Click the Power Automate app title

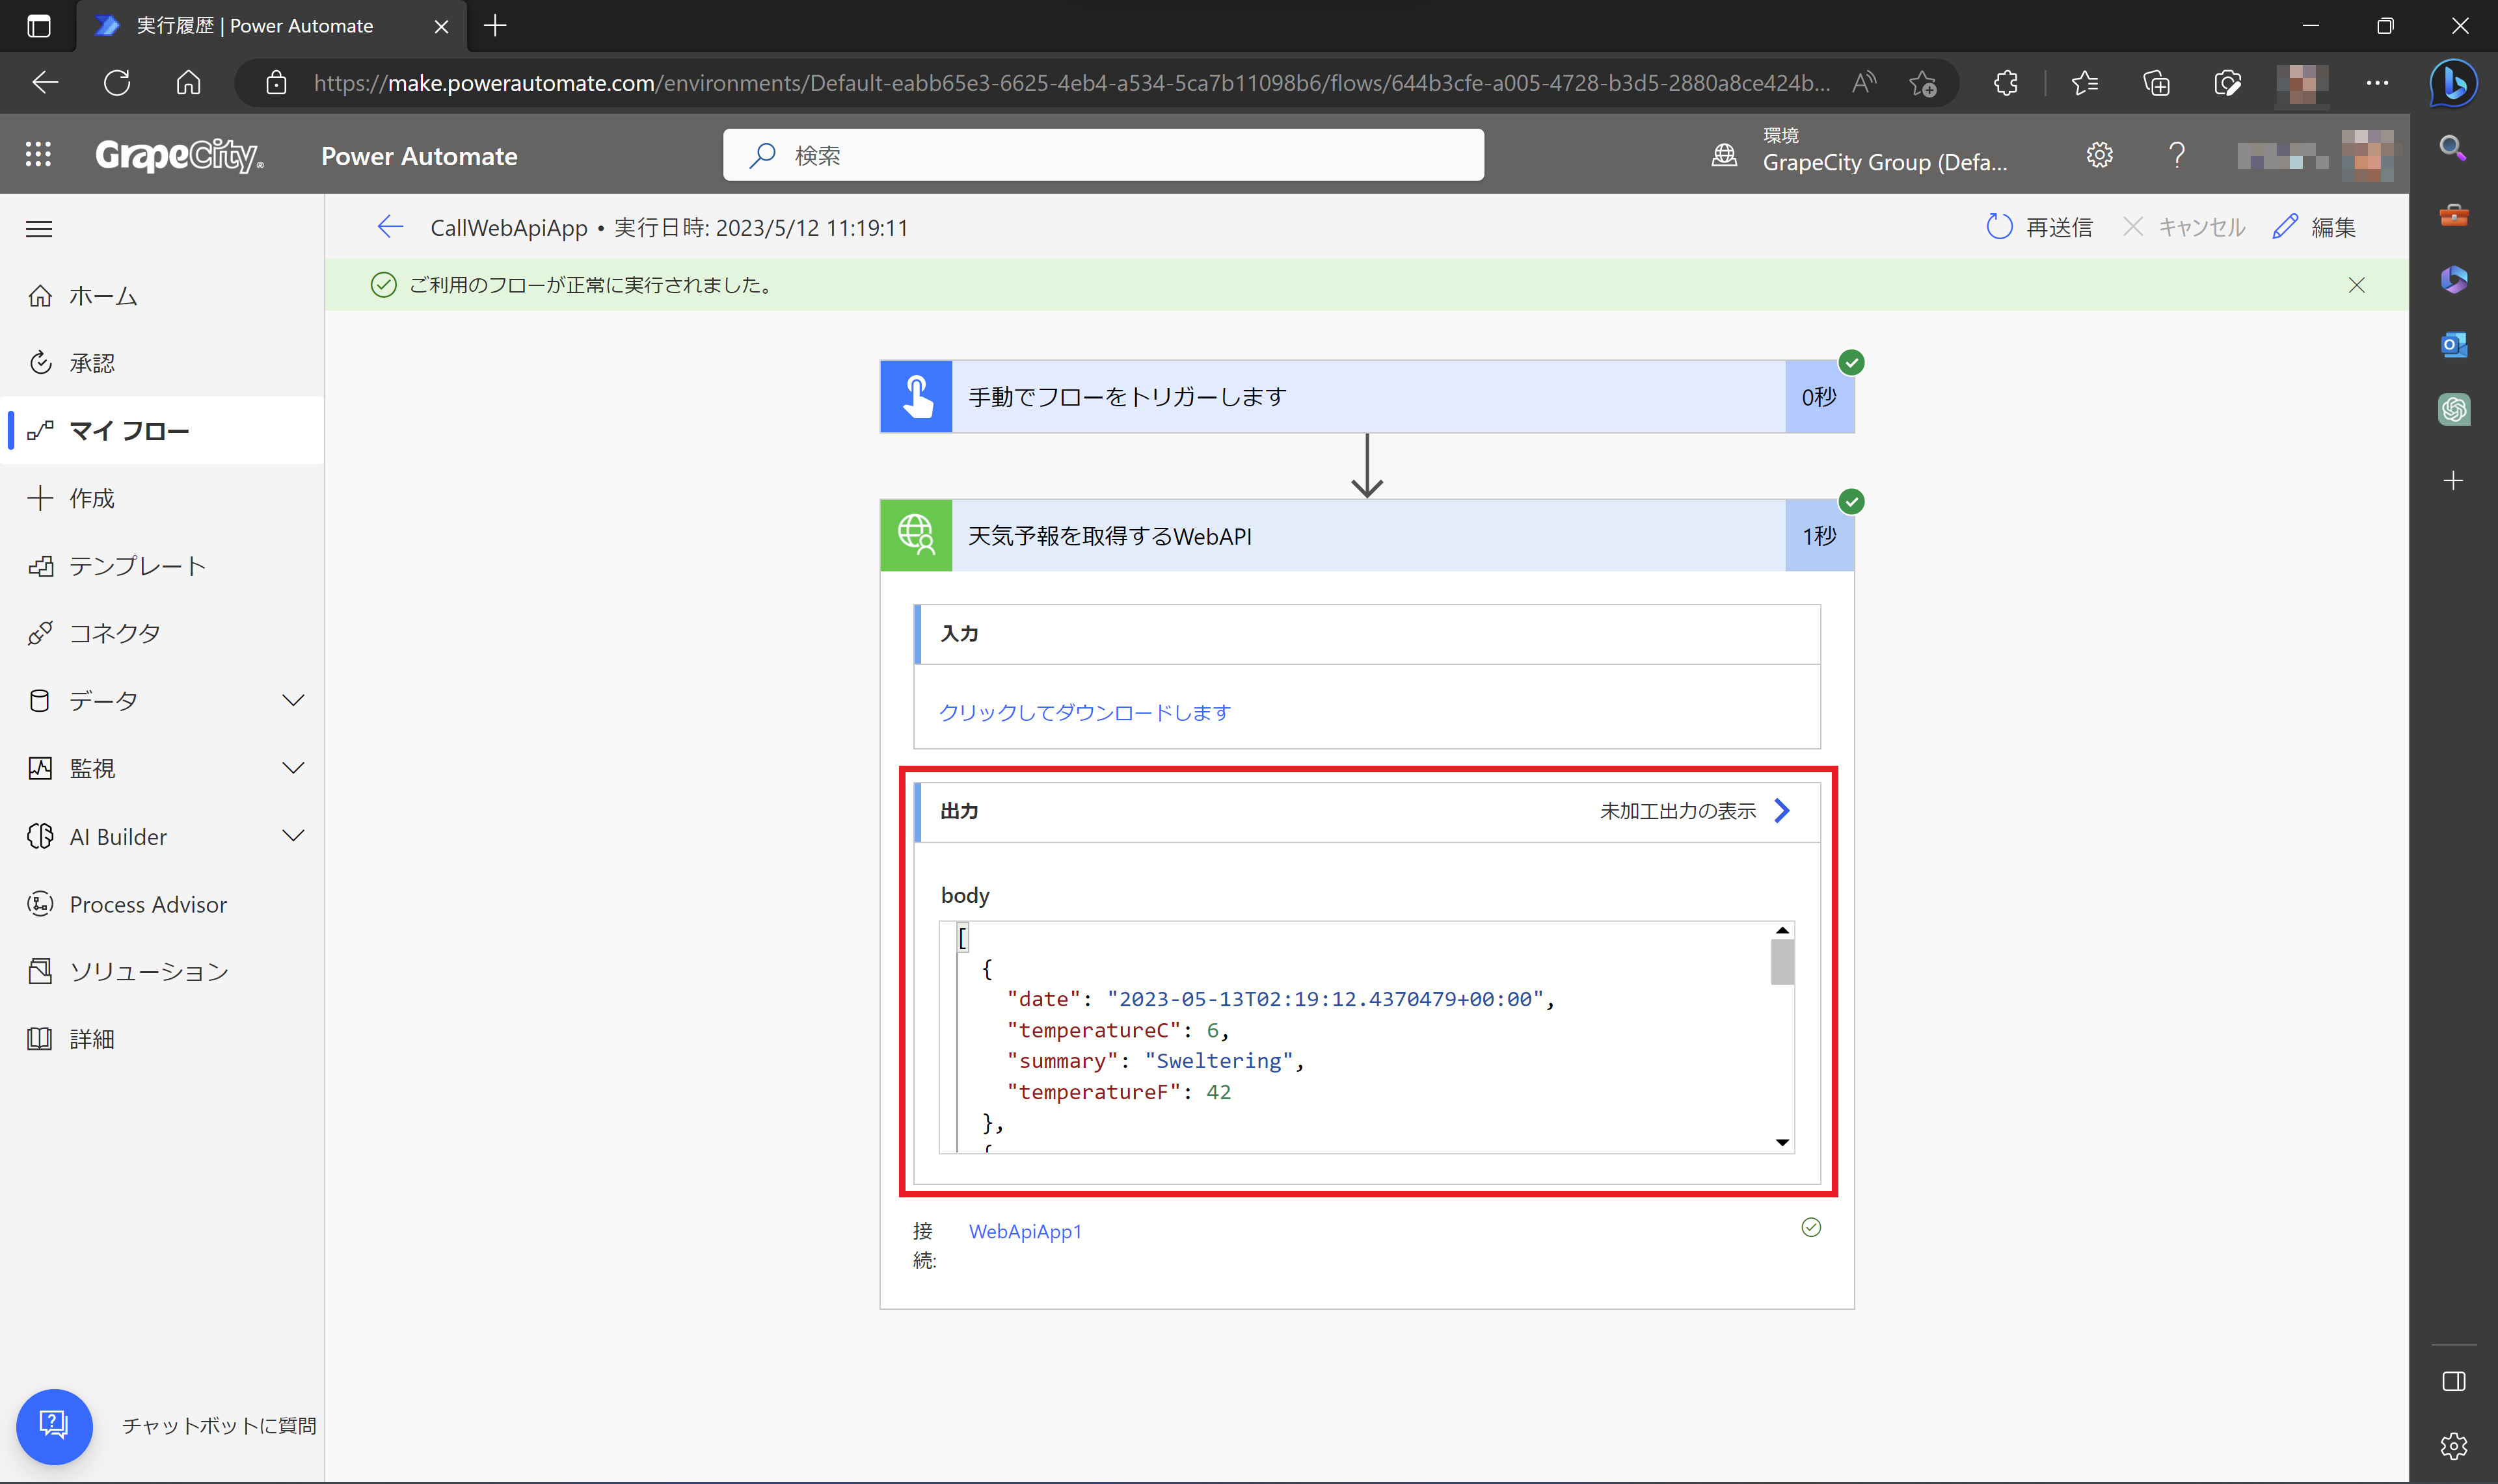(x=420, y=156)
